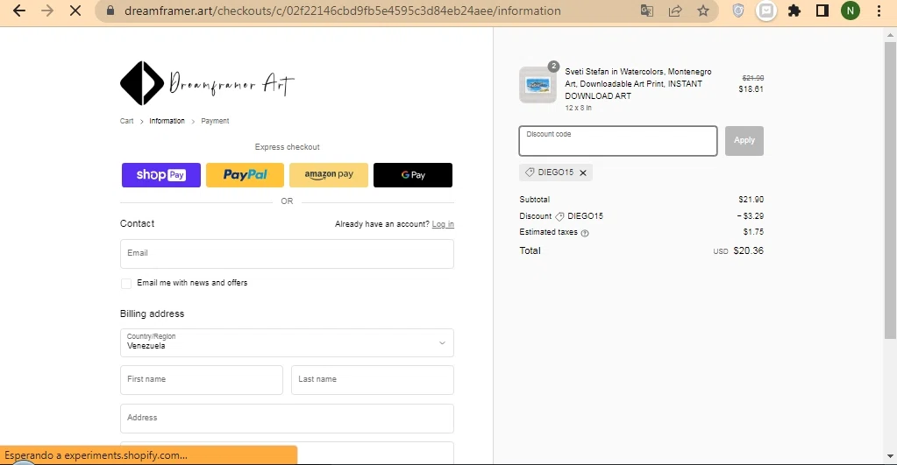Click the Address field
The width and height of the screenshot is (897, 465).
(288, 419)
